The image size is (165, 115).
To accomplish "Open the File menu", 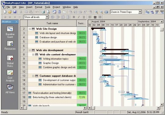I will (x=8, y=7).
